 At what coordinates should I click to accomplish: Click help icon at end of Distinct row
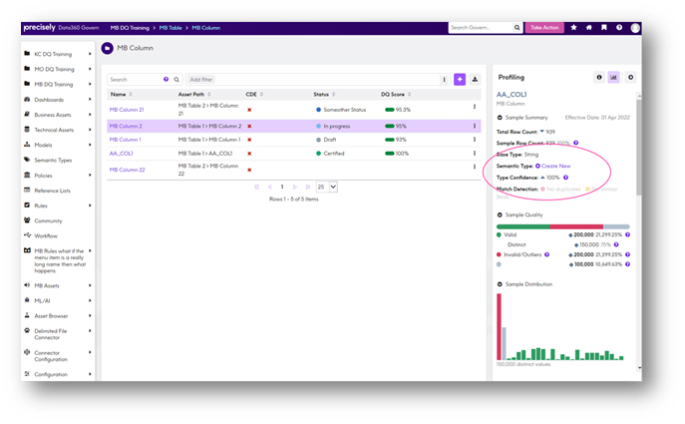click(x=616, y=244)
